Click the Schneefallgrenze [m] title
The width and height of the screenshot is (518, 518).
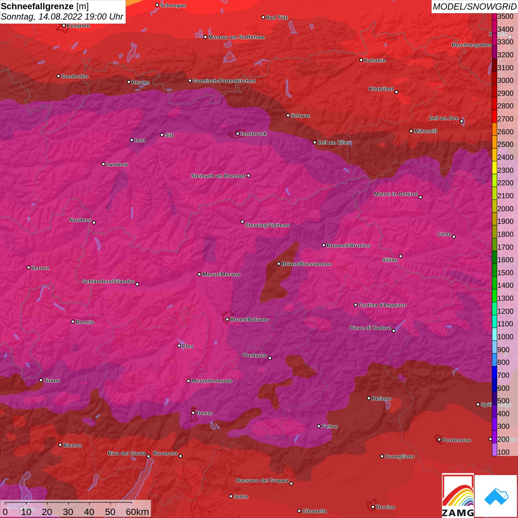coord(45,6)
